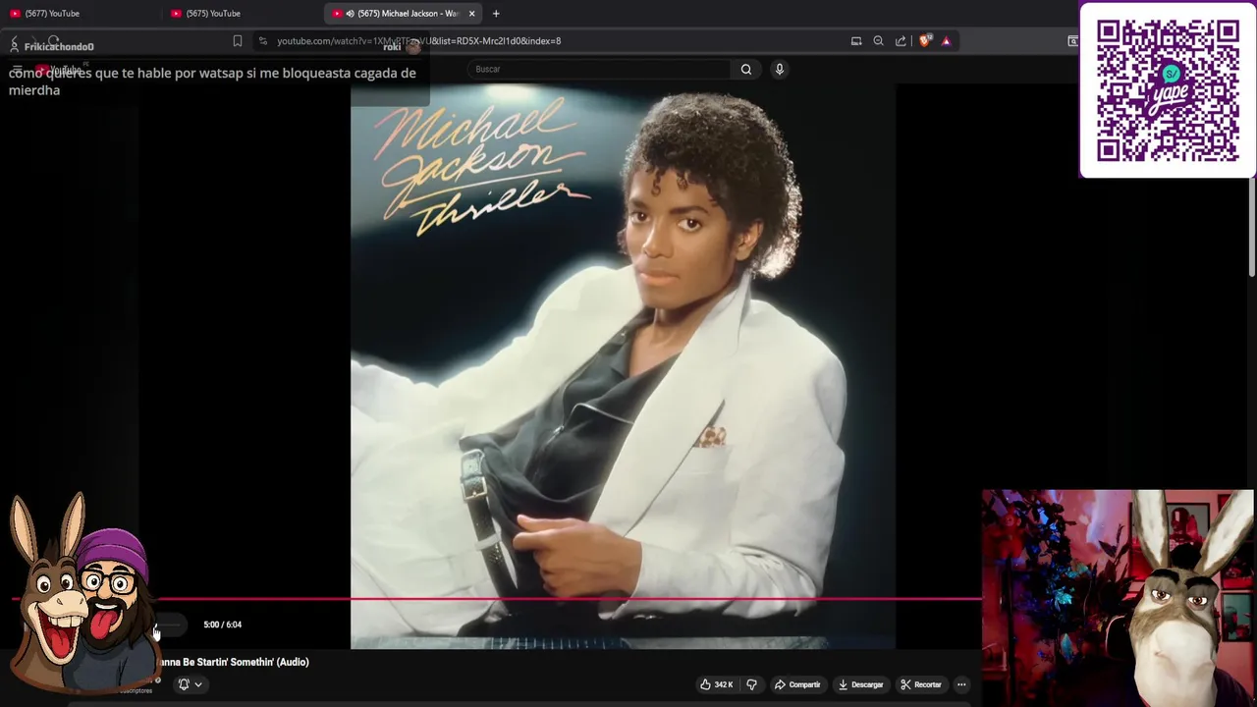
Task: Open the three-dot more actions menu
Action: [x=961, y=684]
